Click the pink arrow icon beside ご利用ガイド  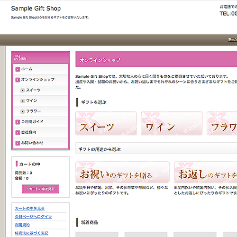[x=18, y=122]
